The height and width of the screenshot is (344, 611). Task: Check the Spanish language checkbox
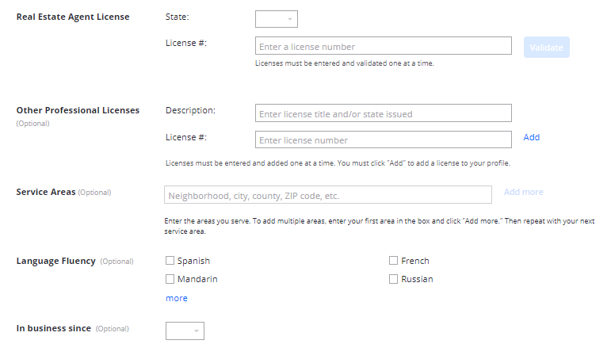(170, 261)
